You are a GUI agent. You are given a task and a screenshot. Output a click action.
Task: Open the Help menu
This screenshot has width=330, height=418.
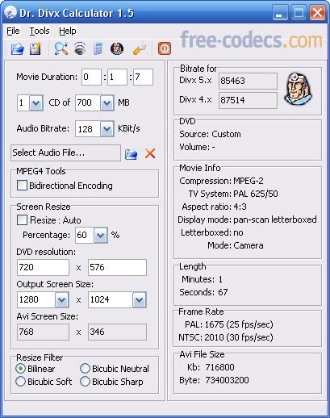pyautogui.click(x=68, y=31)
